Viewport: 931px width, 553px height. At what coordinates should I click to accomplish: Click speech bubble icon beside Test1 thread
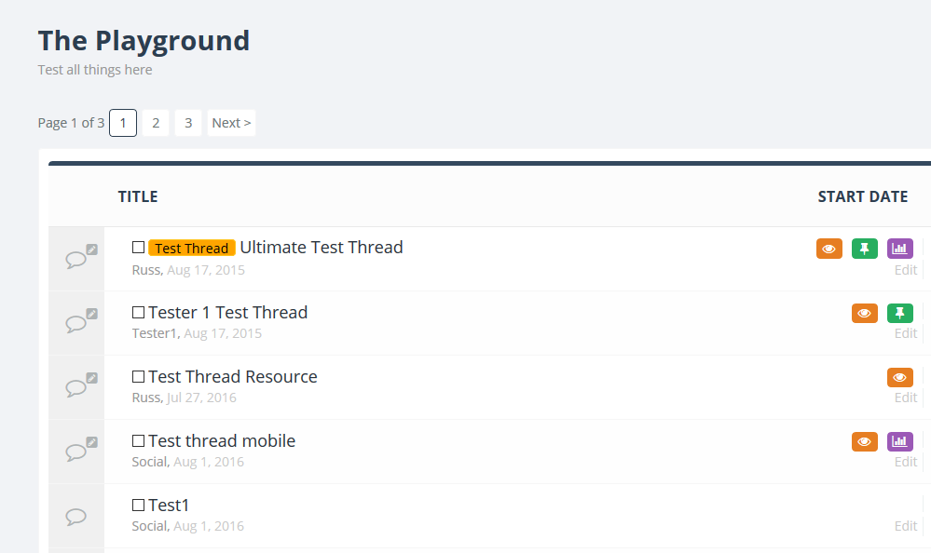coord(76,517)
